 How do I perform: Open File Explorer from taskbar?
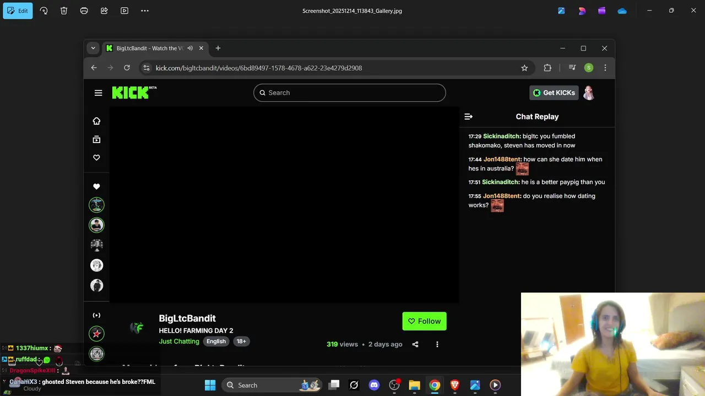[414, 385]
